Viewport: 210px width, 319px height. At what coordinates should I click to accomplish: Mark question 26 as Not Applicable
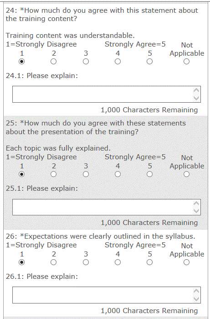186,262
